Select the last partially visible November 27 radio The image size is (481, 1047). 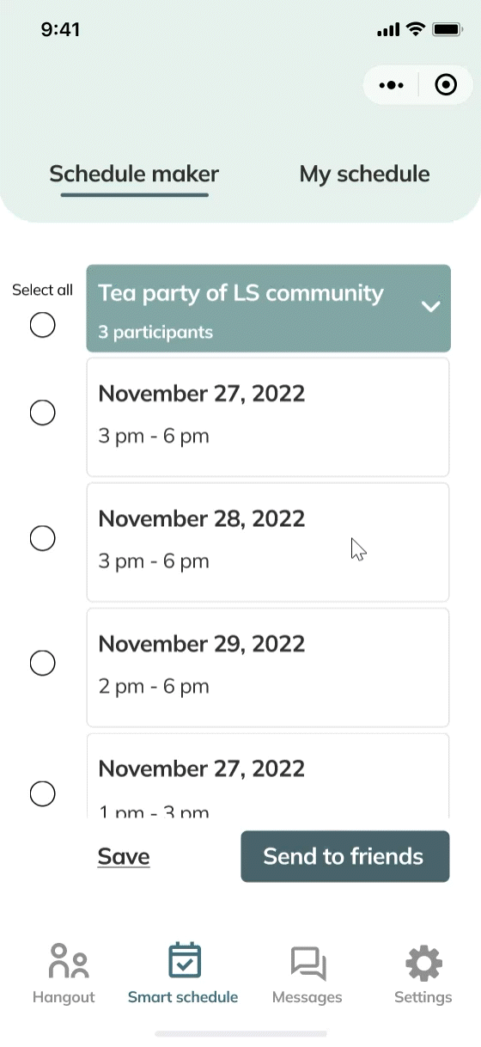tap(43, 793)
